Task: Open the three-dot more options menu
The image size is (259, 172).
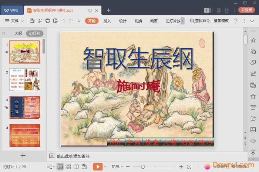Action: (244, 21)
